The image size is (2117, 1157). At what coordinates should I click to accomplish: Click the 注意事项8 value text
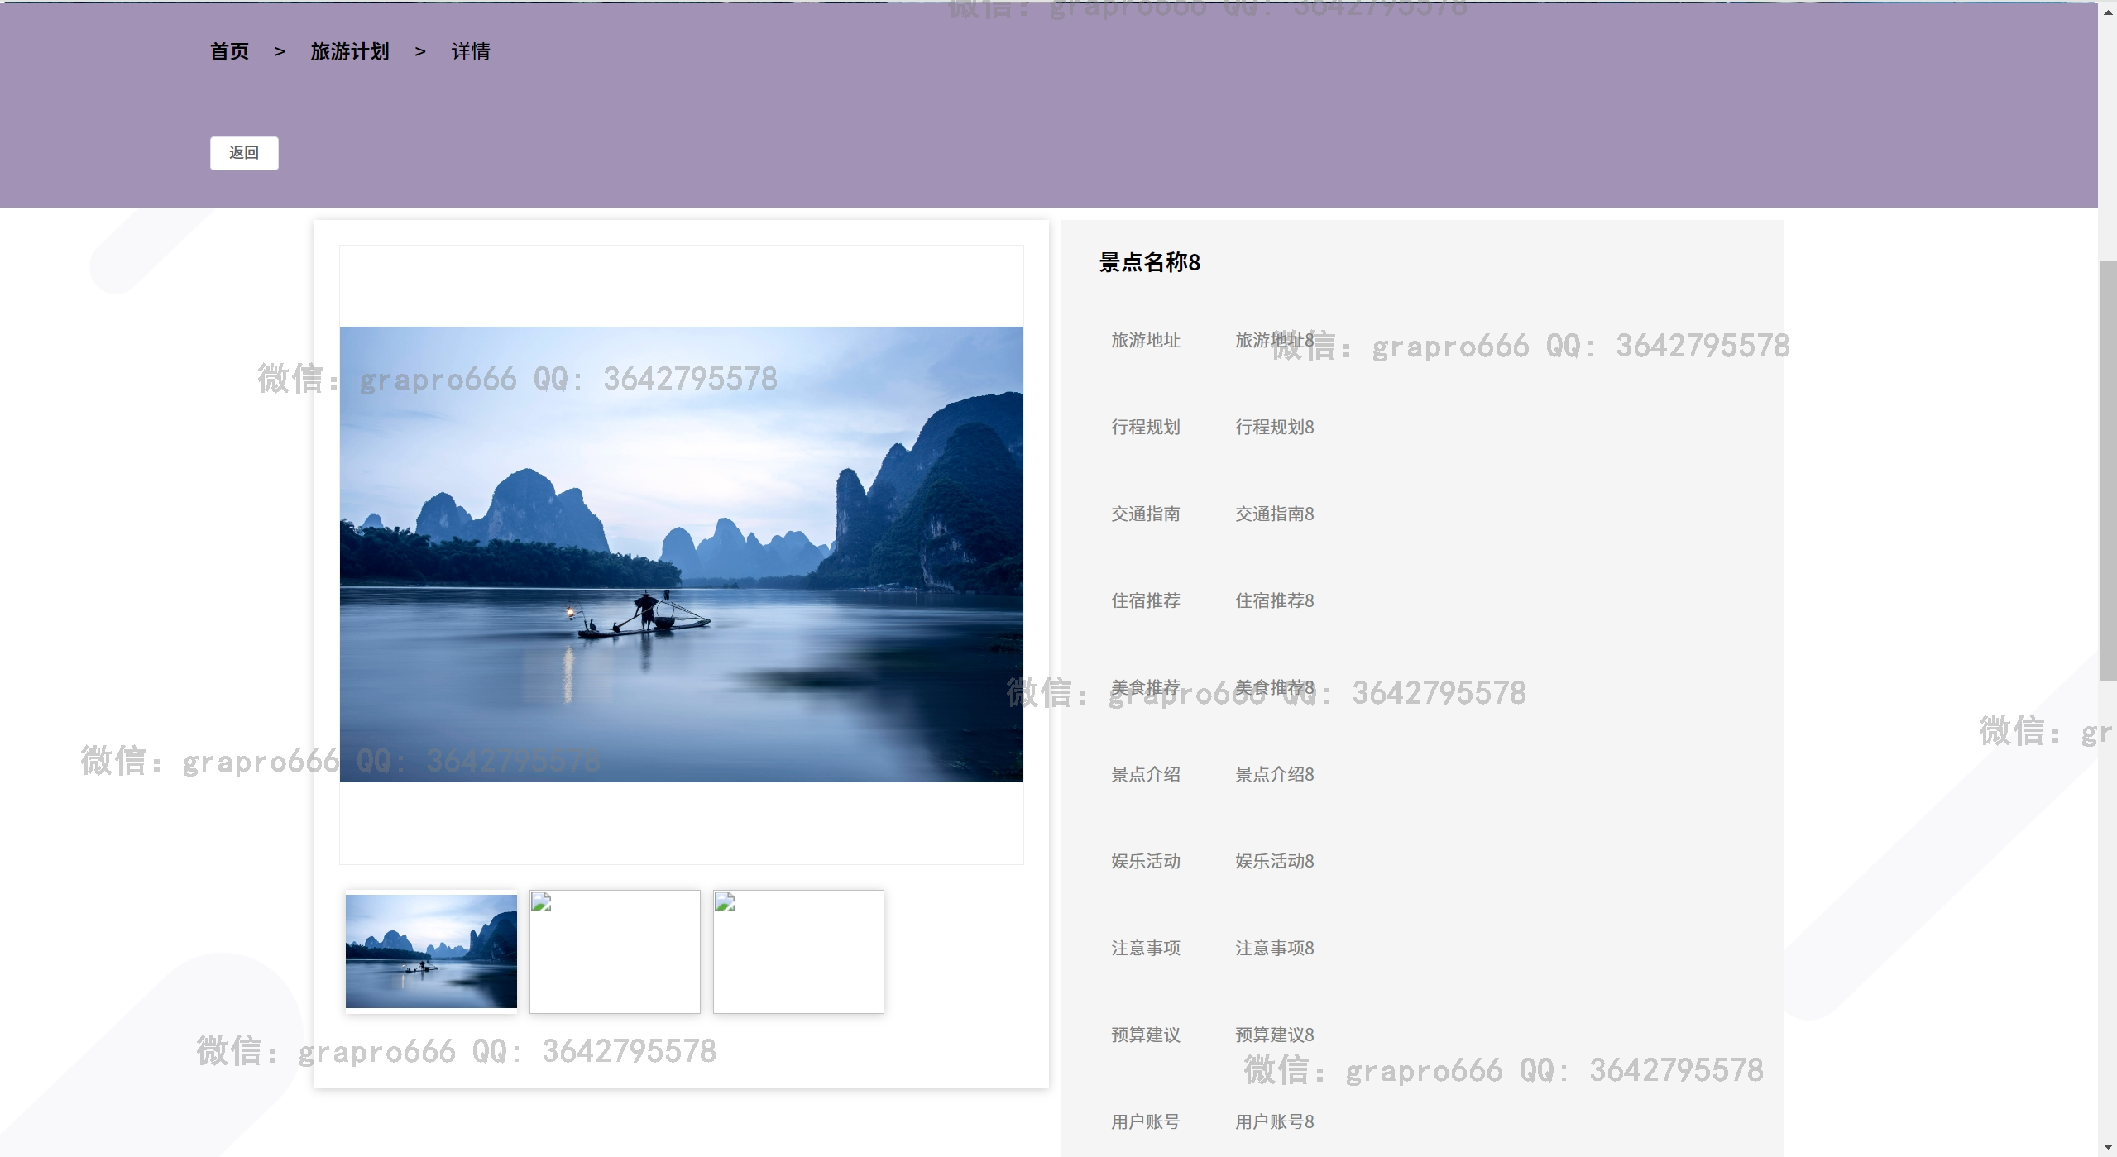tap(1274, 948)
